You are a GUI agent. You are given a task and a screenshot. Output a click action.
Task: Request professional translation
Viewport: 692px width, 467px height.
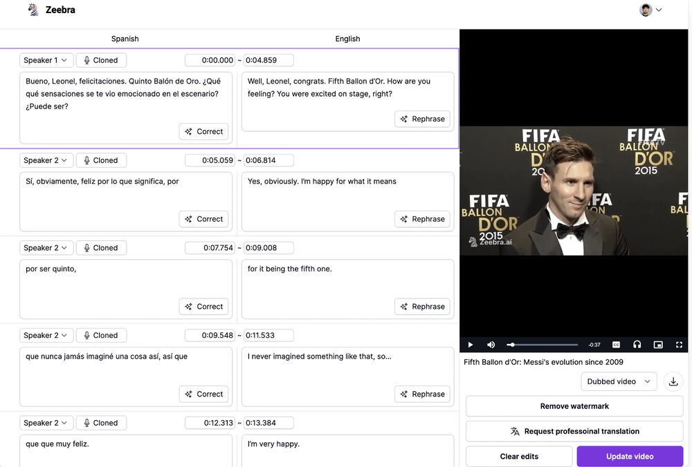pyautogui.click(x=574, y=431)
